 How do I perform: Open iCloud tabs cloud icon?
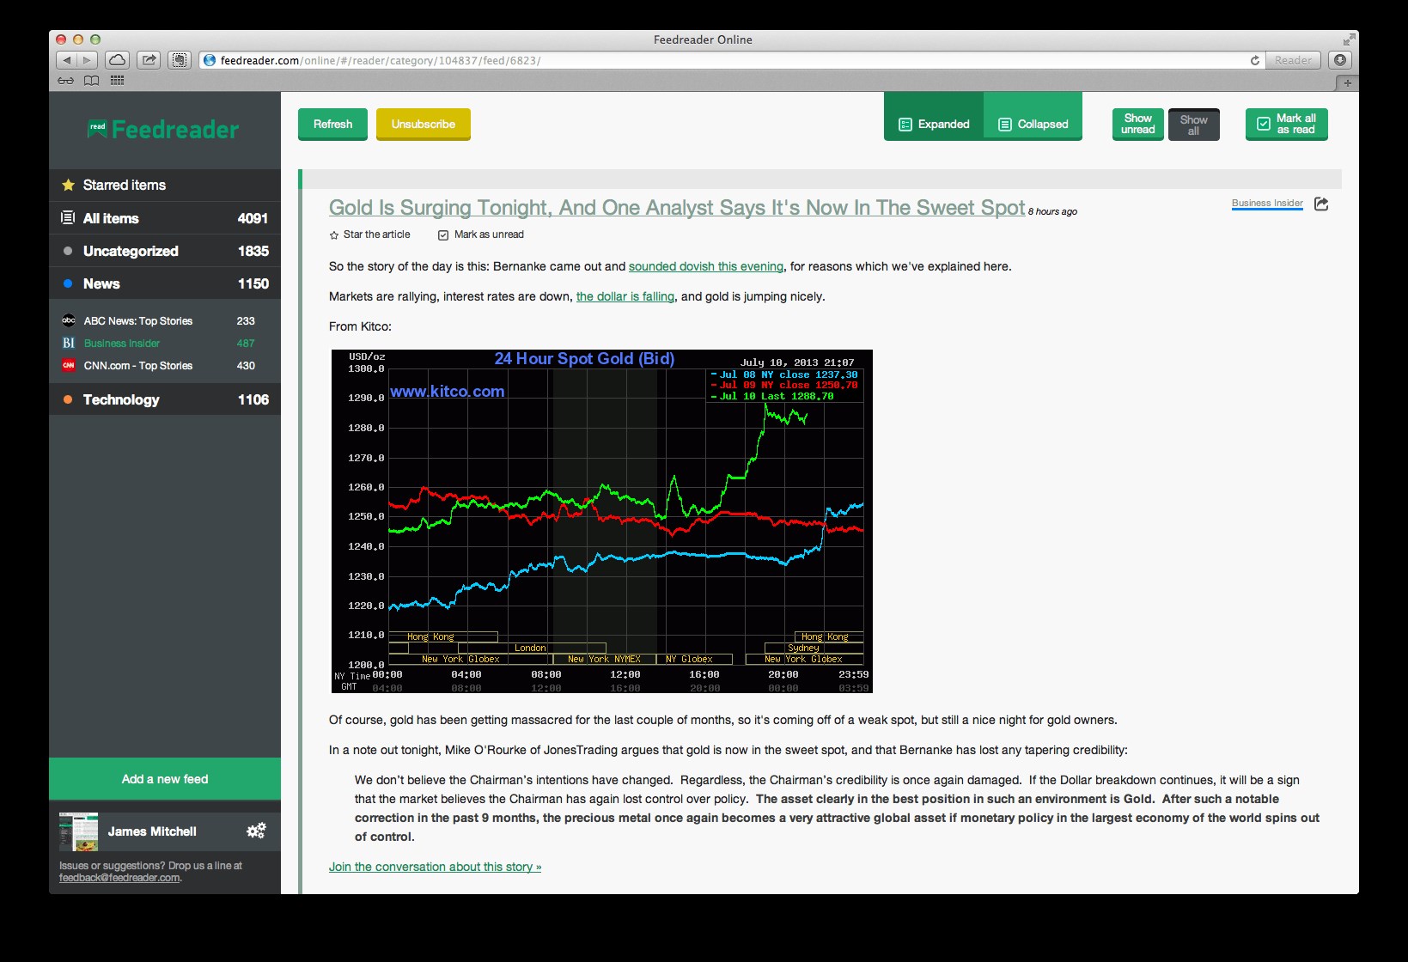coord(118,60)
